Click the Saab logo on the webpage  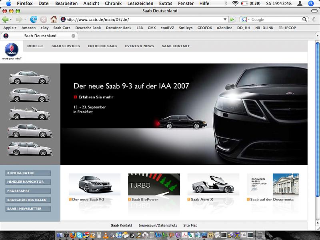pos(12,50)
